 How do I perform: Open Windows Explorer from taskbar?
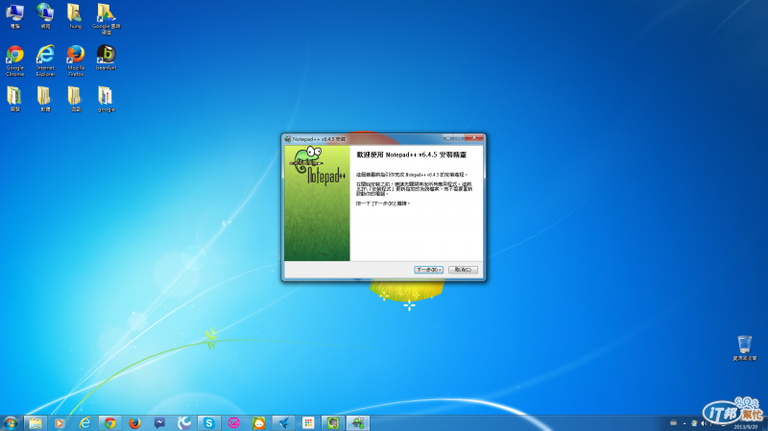point(35,423)
